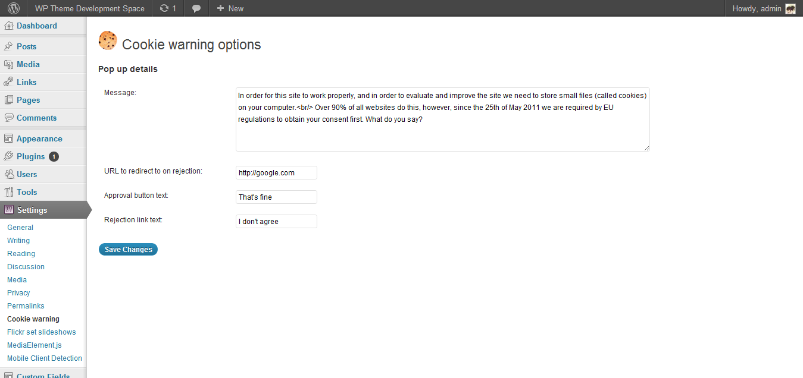Click the Tools wrench icon

[9, 192]
